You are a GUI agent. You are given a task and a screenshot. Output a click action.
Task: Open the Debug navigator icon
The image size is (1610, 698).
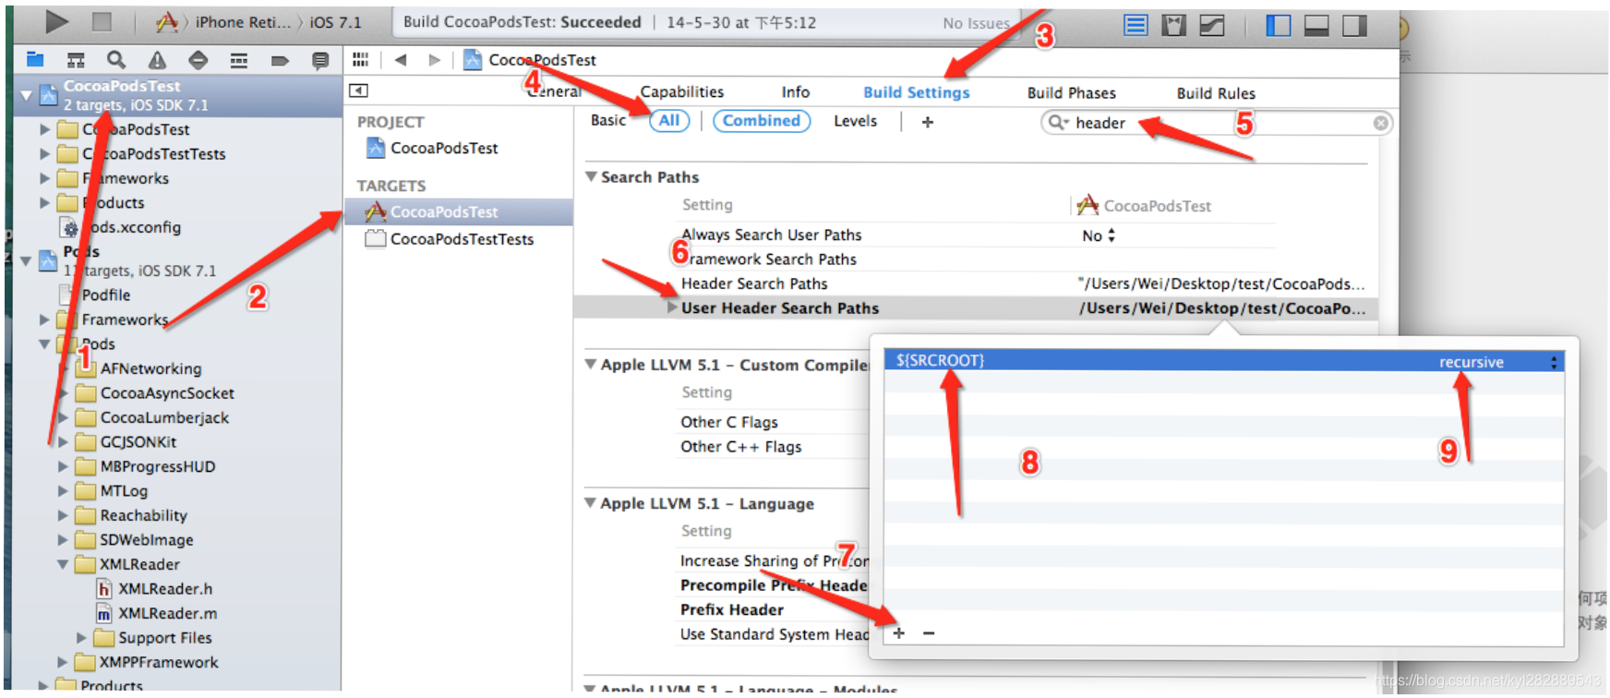(x=238, y=61)
